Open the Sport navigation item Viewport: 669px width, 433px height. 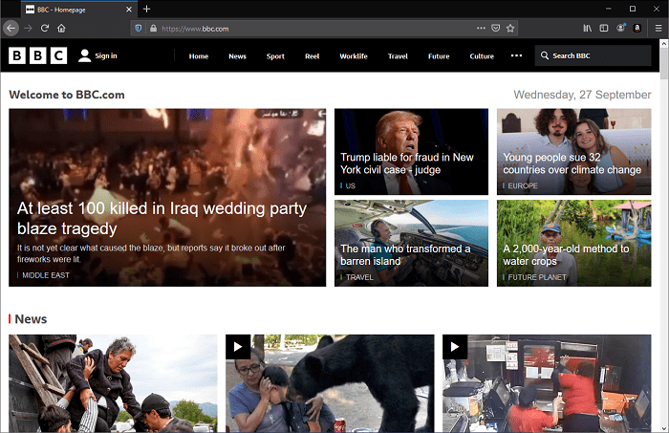tap(275, 56)
